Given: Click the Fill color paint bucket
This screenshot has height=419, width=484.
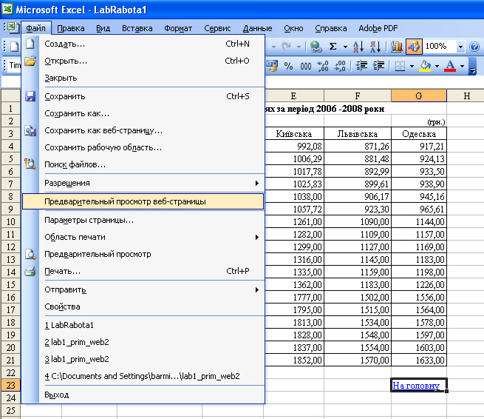Looking at the screenshot, I should (x=425, y=66).
